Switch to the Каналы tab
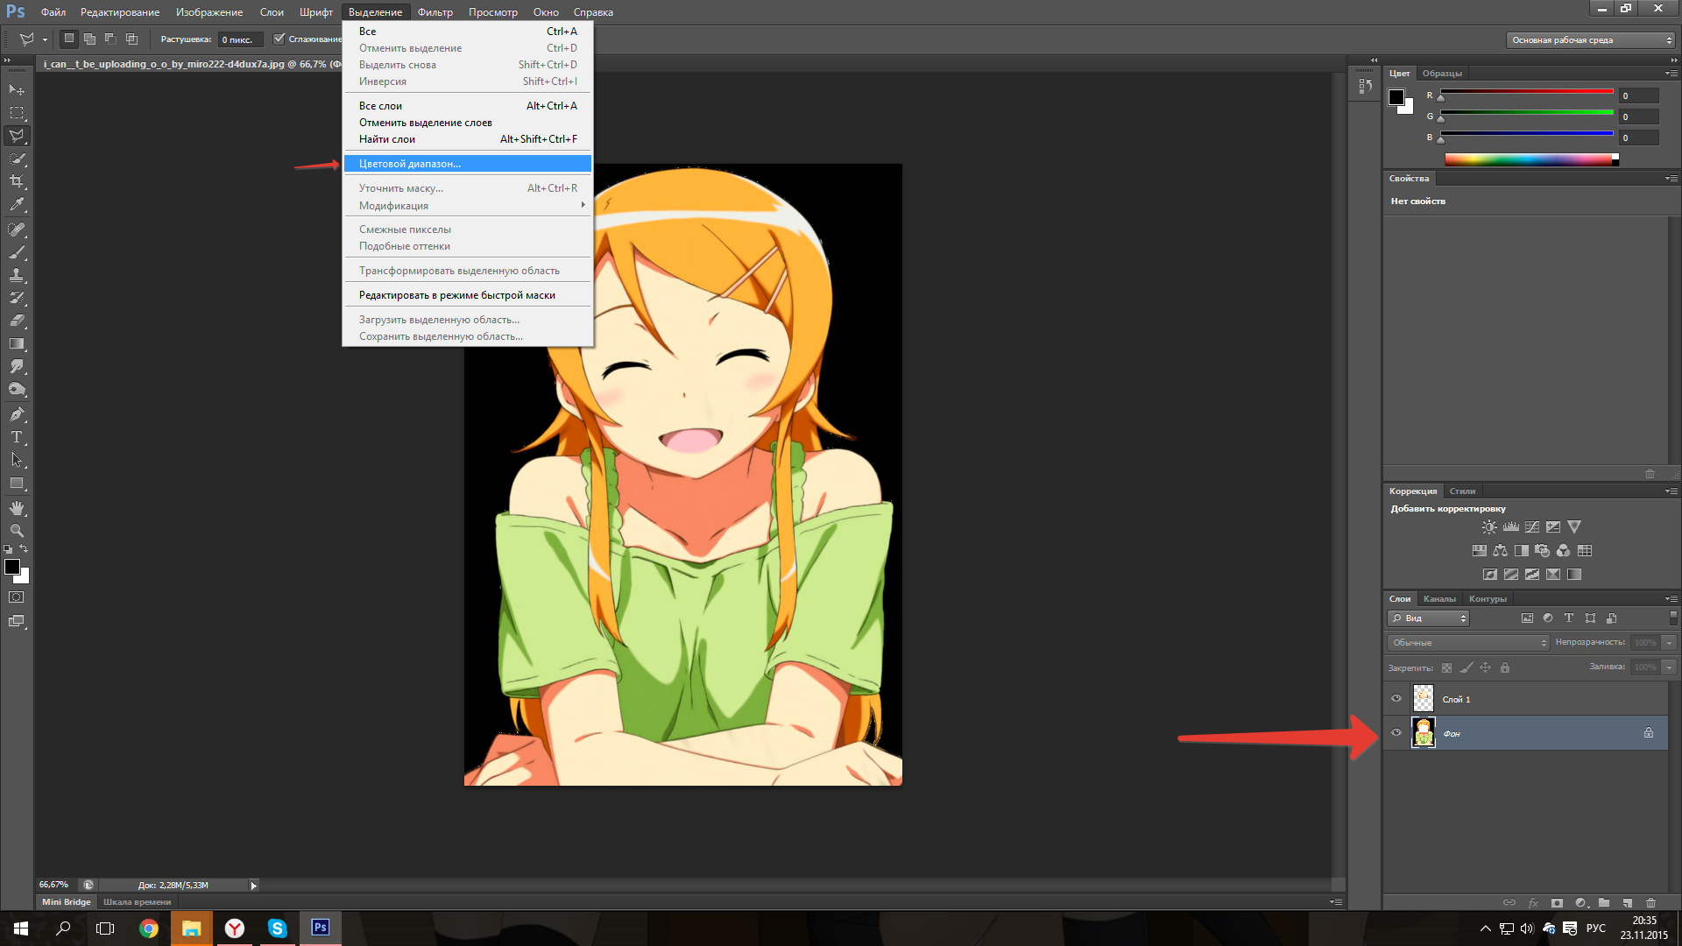The height and width of the screenshot is (946, 1682). pyautogui.click(x=1438, y=599)
